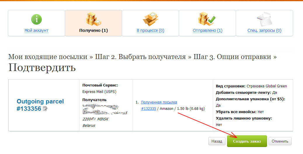The height and width of the screenshot is (154, 303).
Task: Click the Отменить button
Action: 280,141
